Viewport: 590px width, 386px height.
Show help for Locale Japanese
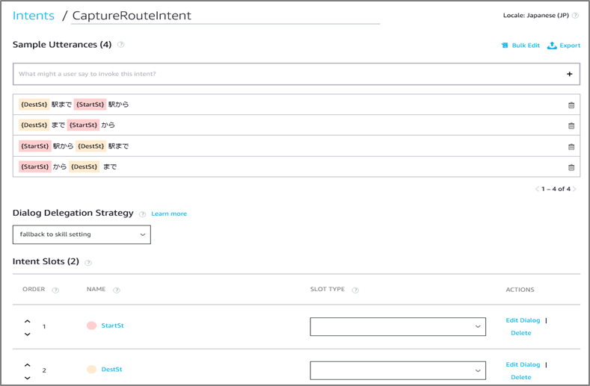(x=575, y=16)
